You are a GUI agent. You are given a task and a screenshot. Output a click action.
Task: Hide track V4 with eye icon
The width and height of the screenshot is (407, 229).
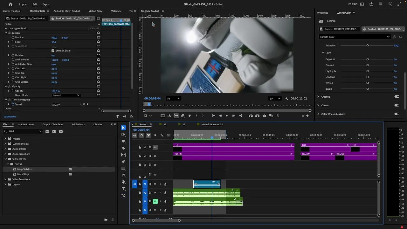(x=155, y=156)
